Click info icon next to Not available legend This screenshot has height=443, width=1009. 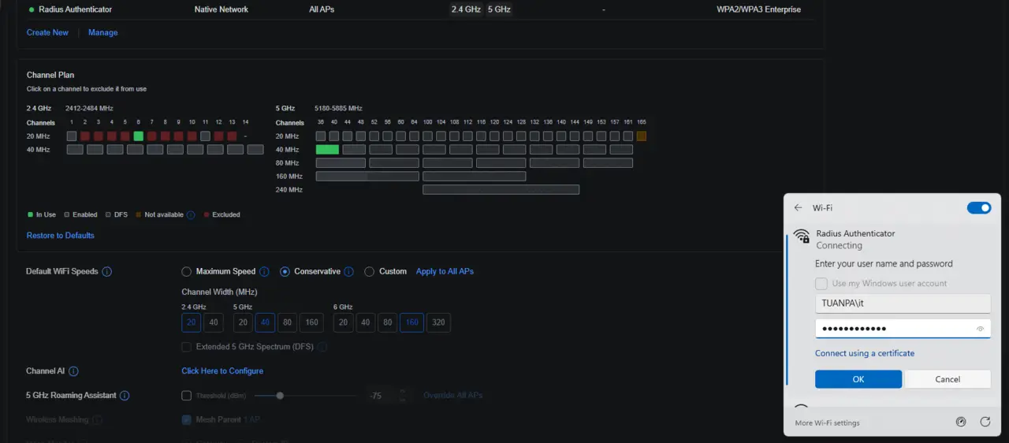[x=191, y=214]
